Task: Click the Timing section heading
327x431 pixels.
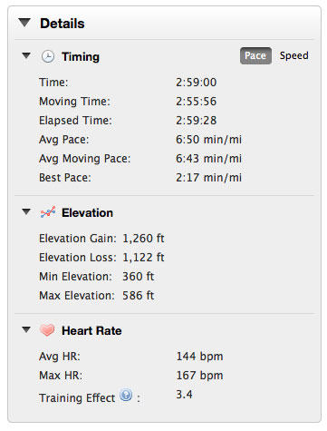Action: (81, 57)
